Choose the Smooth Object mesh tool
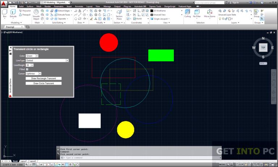The image size is (278, 167). 36,14
